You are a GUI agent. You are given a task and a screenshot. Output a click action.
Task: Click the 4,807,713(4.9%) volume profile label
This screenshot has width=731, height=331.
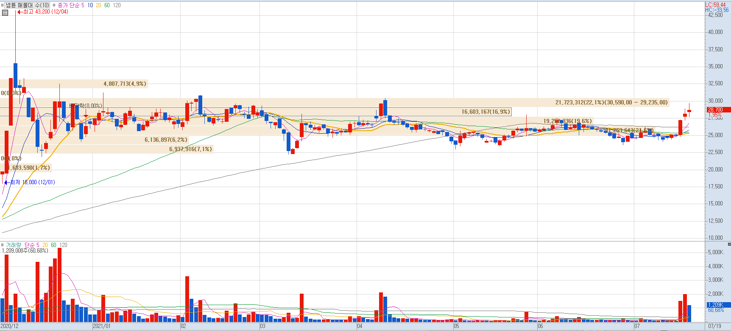tap(125, 84)
